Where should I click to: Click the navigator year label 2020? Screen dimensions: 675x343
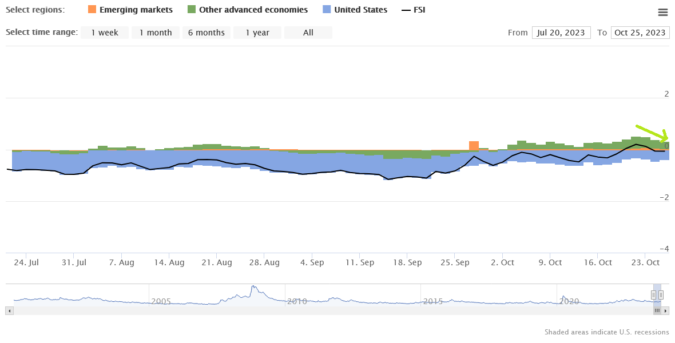click(x=569, y=301)
